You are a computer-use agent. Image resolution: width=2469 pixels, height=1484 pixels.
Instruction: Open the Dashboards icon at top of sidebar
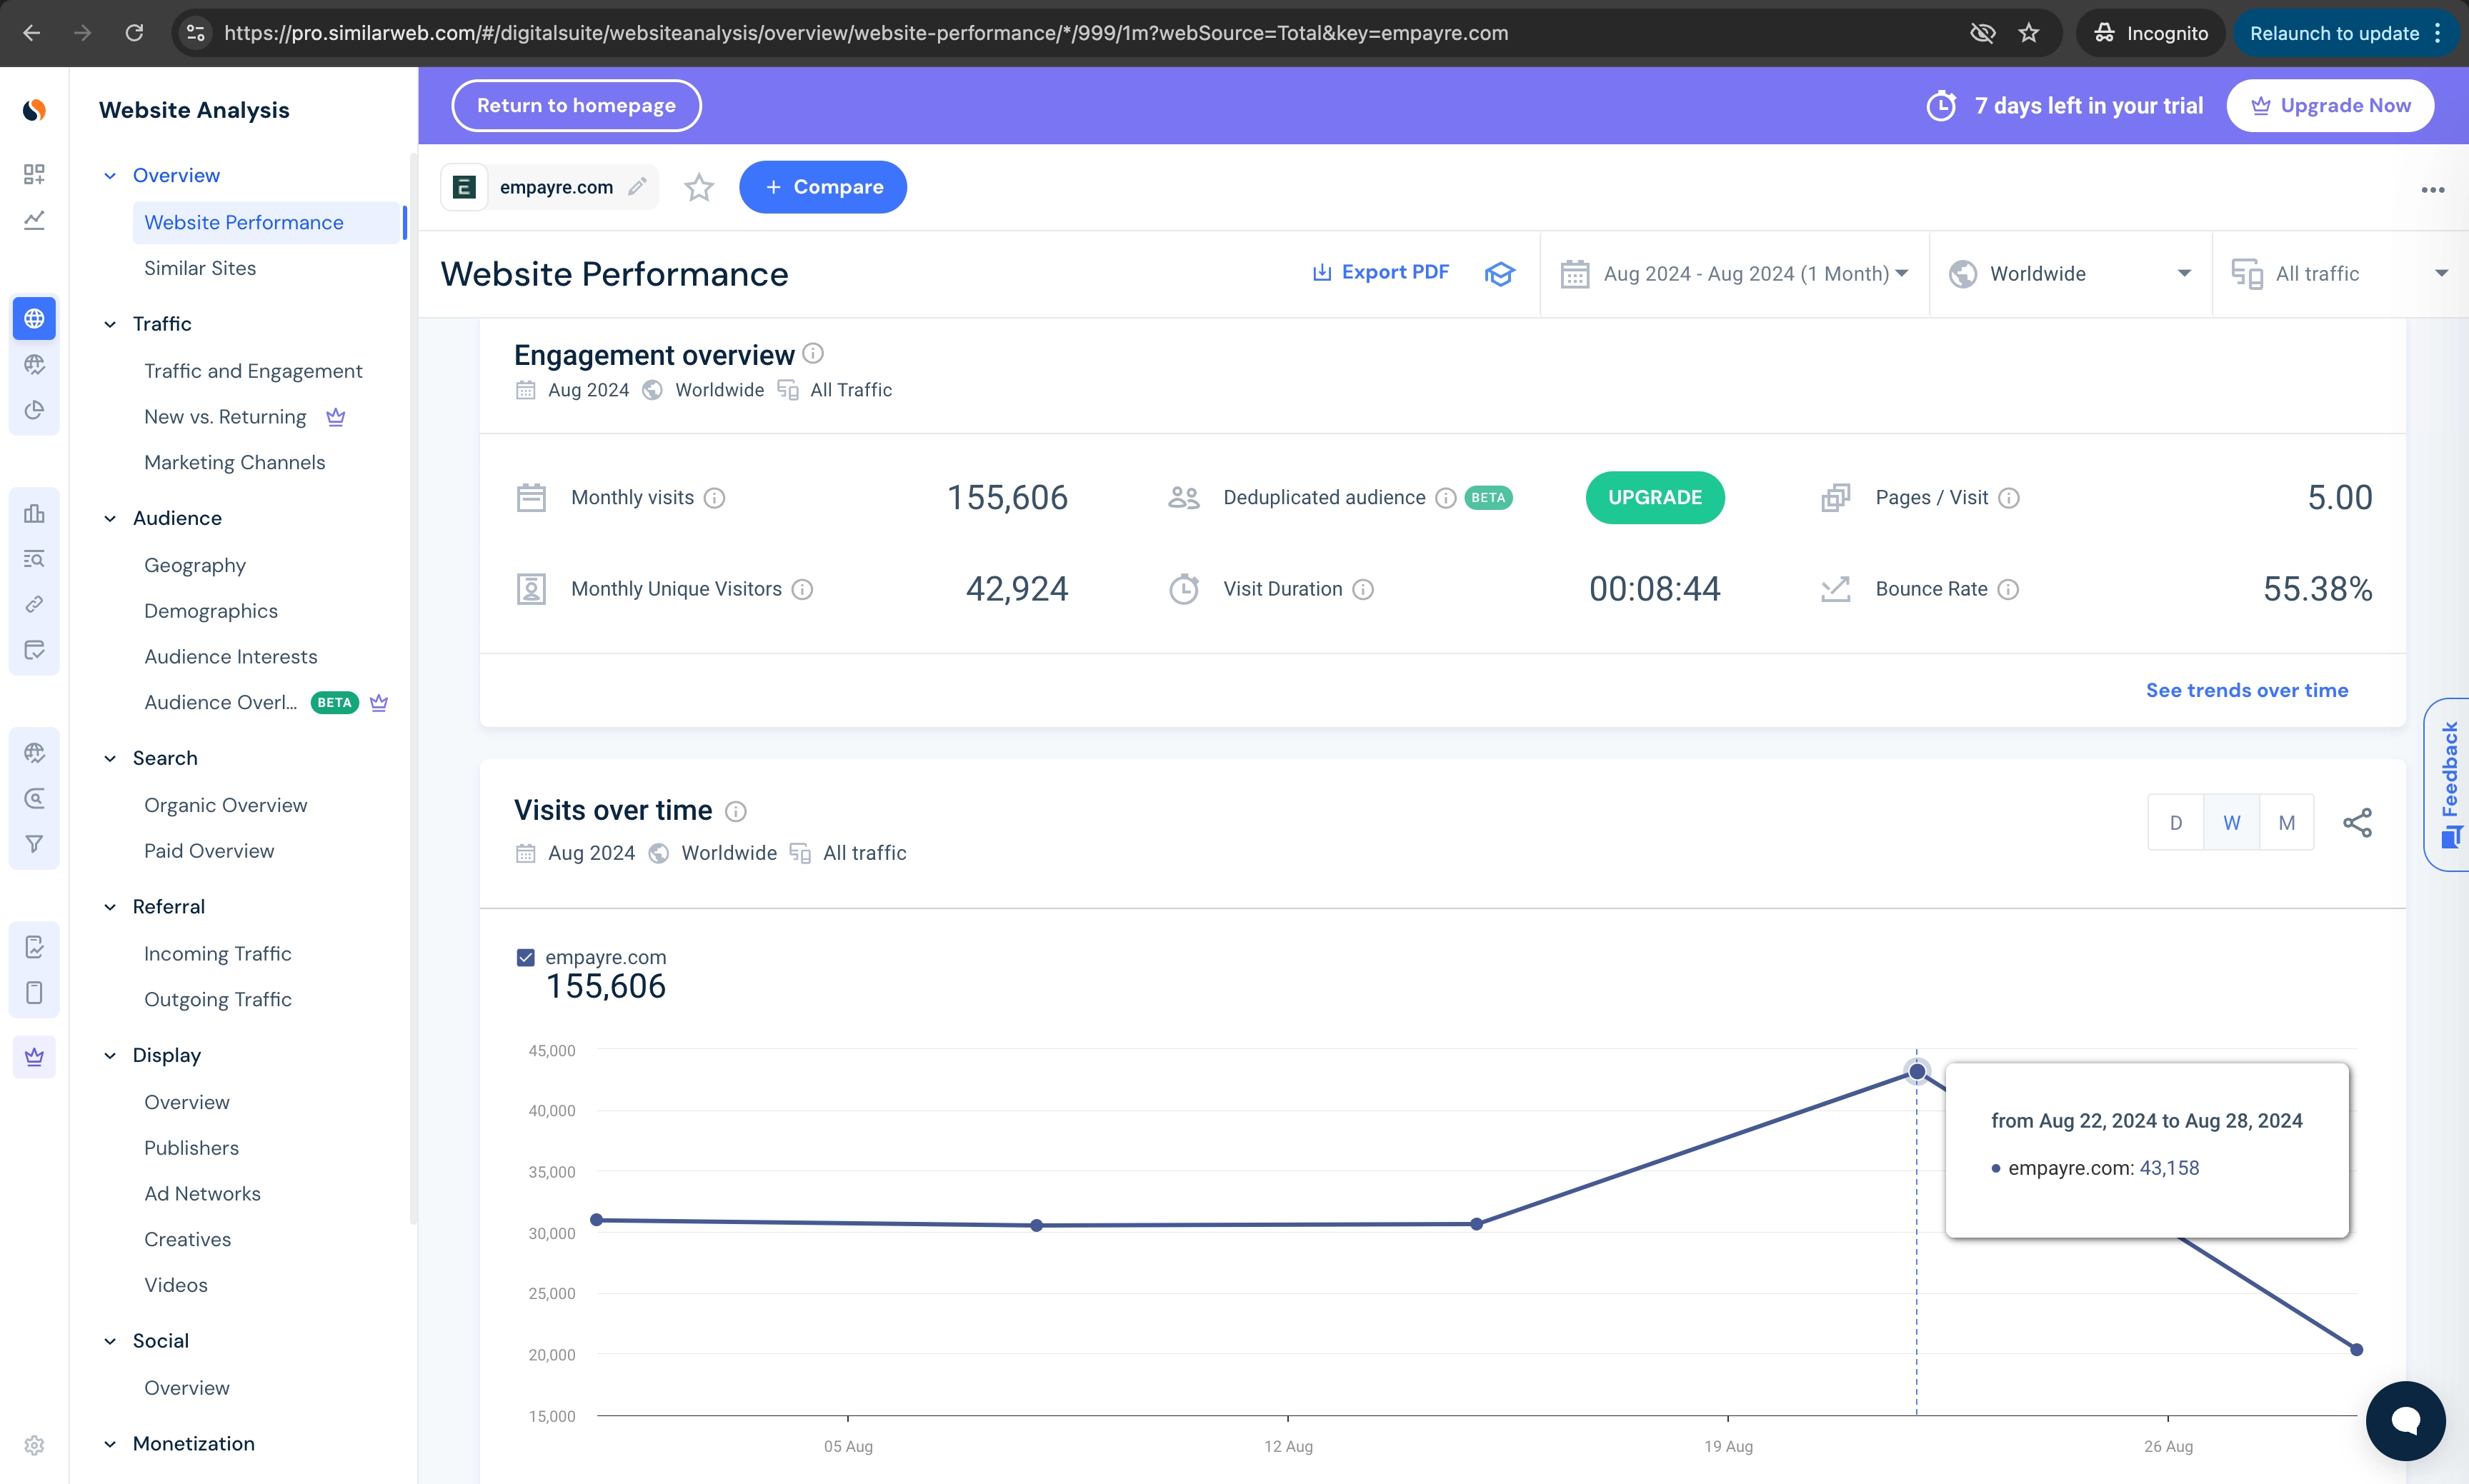[34, 174]
